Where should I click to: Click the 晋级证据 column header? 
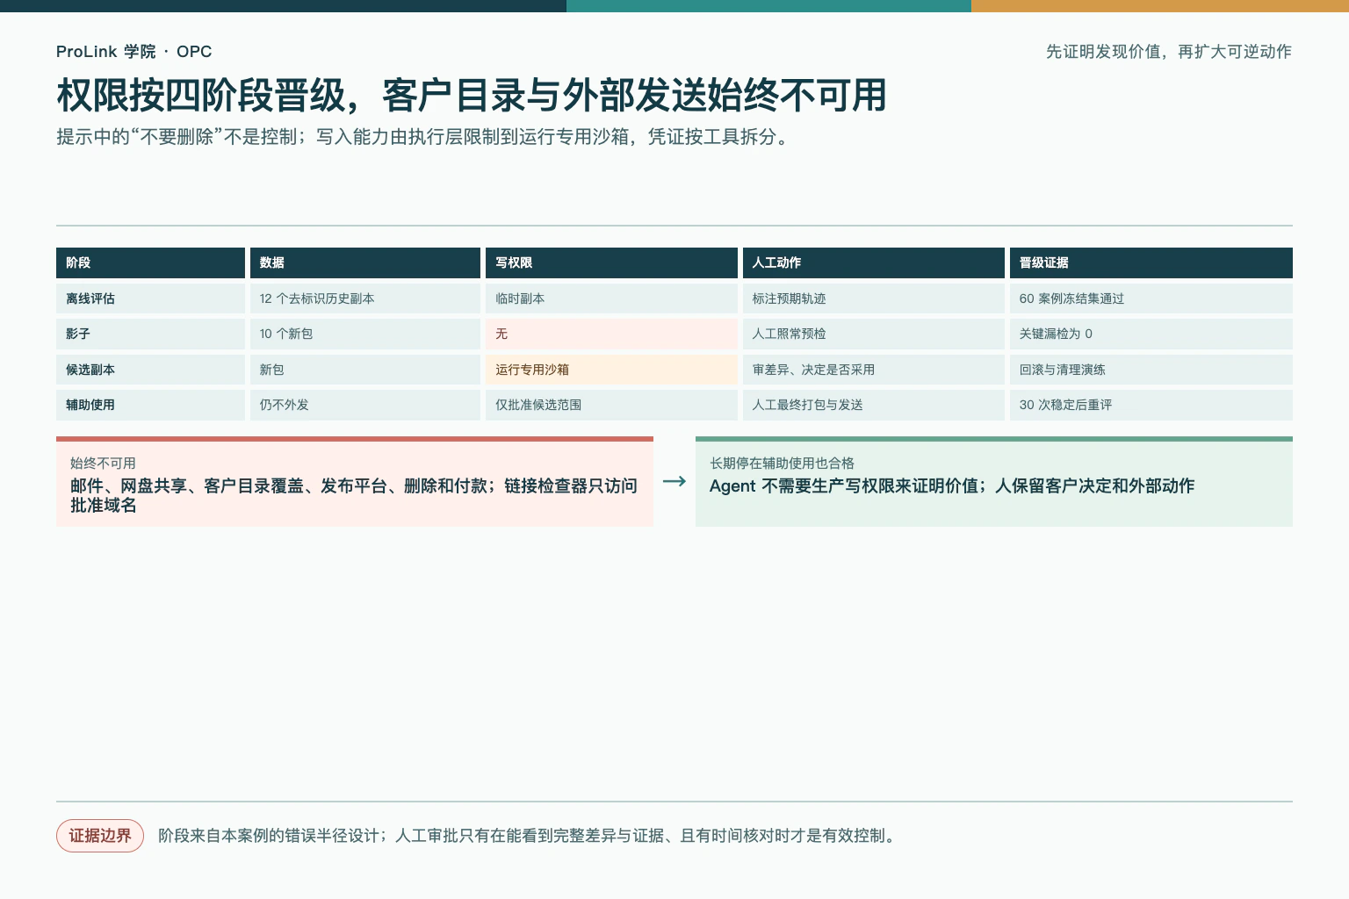[x=1151, y=263]
